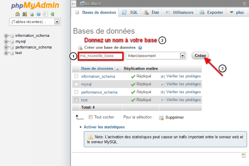Screen dimensions: 249x166
Task: Reload navigation panel green refresh icon
Action: (52, 14)
